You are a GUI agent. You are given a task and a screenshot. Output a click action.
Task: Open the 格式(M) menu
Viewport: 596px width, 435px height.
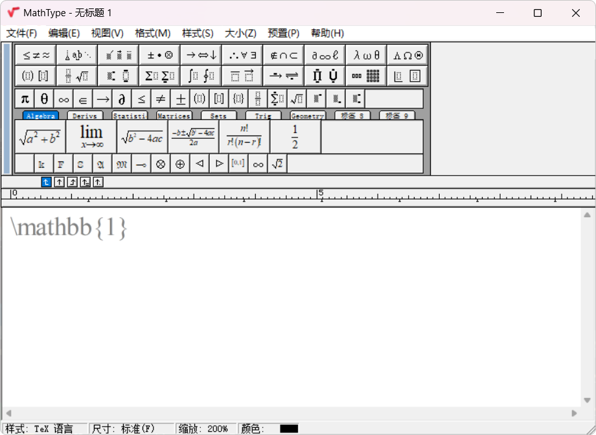click(x=152, y=34)
